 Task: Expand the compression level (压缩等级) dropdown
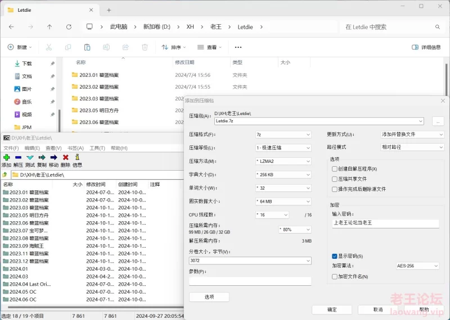(283, 148)
